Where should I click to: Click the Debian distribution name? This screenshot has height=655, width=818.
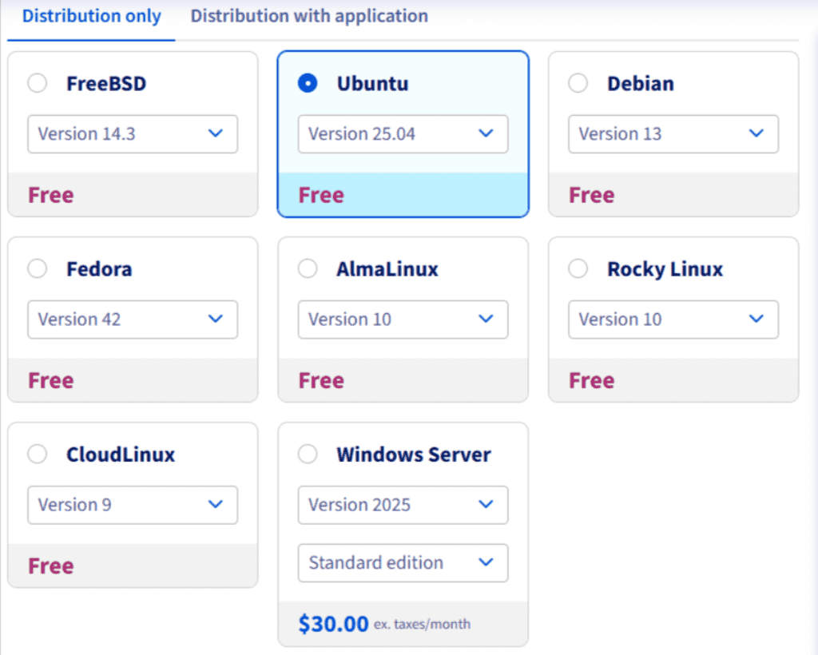point(641,83)
